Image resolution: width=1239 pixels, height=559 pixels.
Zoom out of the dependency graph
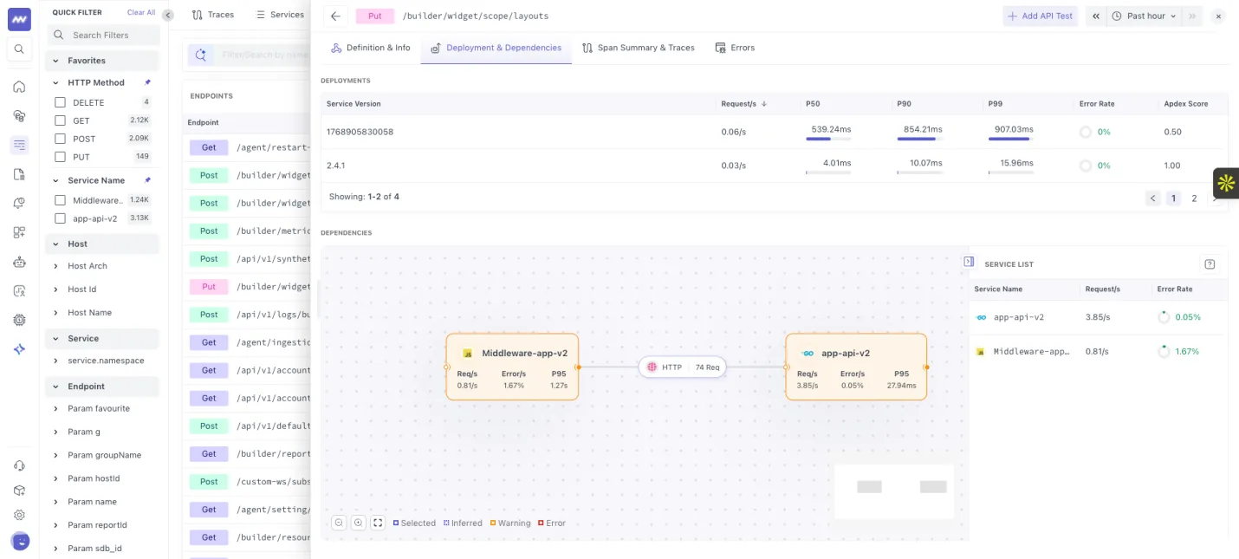tap(339, 523)
